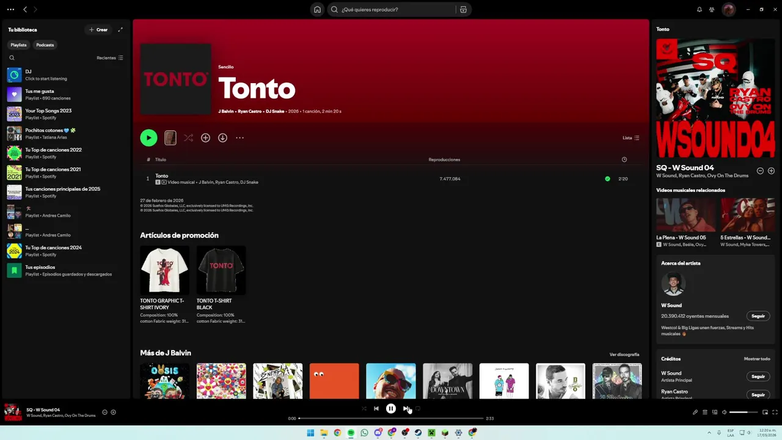
Task: Click the Ryan Castro link in the header
Action: click(x=249, y=111)
